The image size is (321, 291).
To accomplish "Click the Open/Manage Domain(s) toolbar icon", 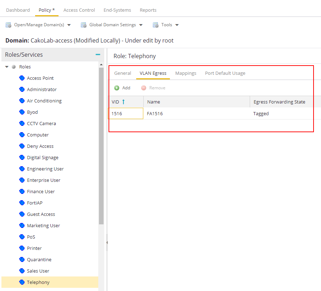I will click(x=9, y=25).
